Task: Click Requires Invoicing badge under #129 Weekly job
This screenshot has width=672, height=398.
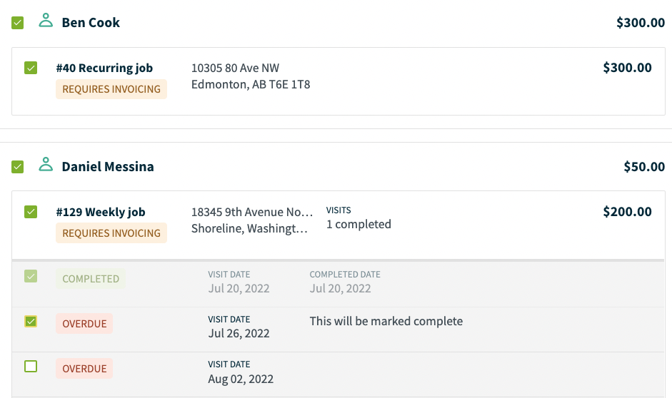Action: (x=111, y=233)
